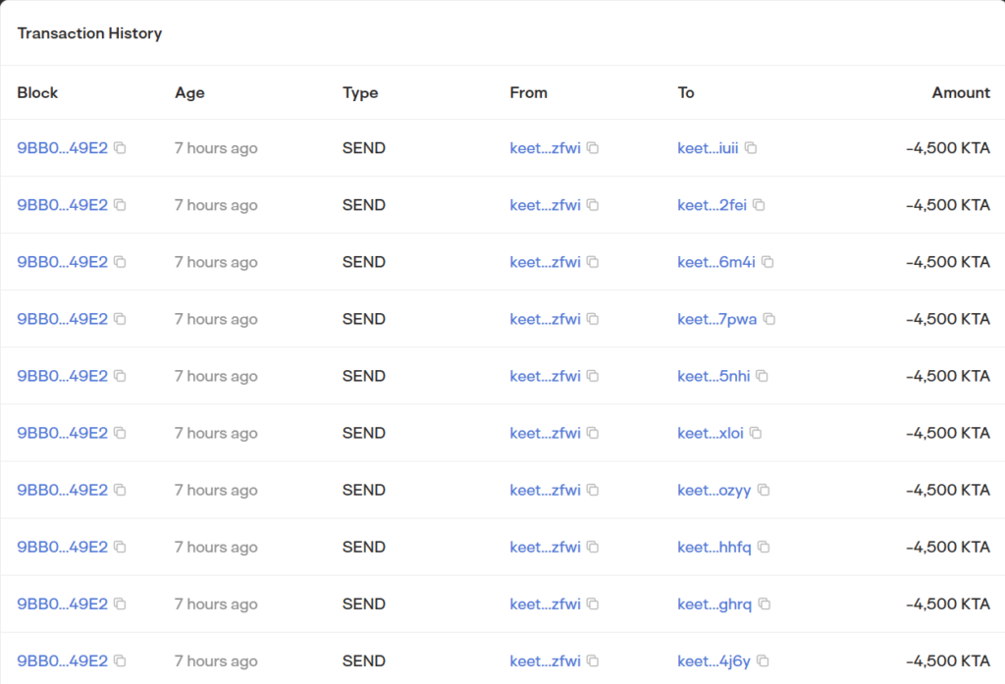Screen dimensions: 1005x684
Task: Copy keet...6m4i recipient address
Action: (x=767, y=262)
